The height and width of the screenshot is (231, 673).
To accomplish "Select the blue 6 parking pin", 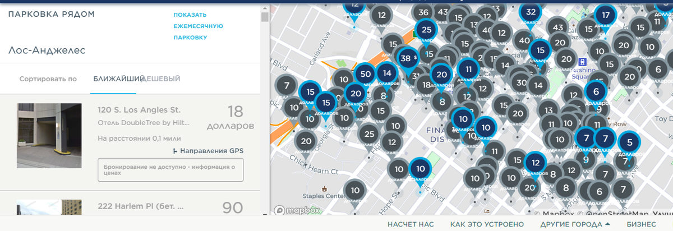I will [596, 91].
